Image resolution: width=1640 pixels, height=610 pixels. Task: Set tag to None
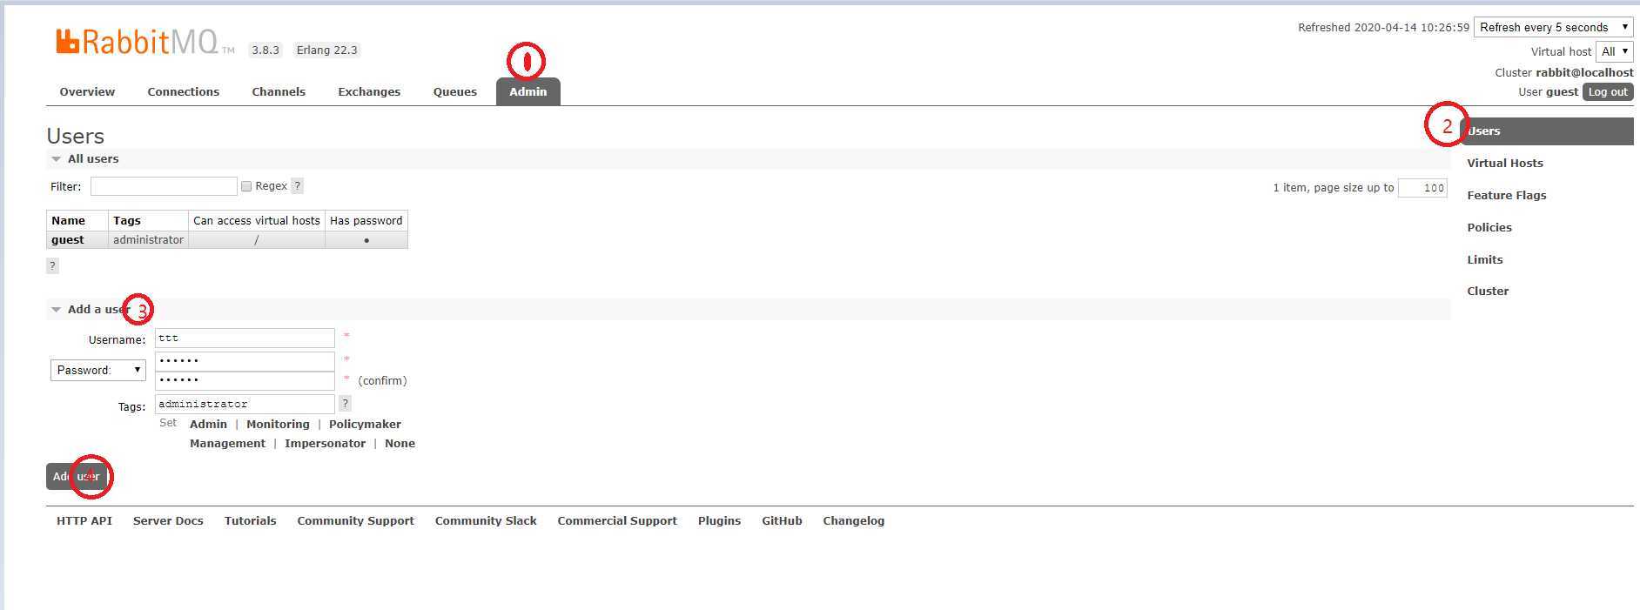(x=400, y=443)
